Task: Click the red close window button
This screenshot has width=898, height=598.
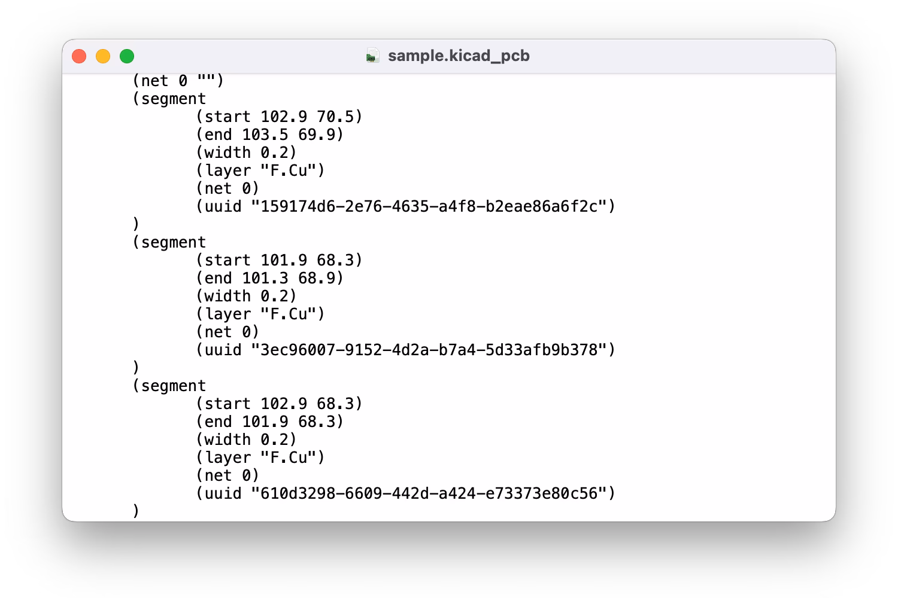Action: coord(79,56)
